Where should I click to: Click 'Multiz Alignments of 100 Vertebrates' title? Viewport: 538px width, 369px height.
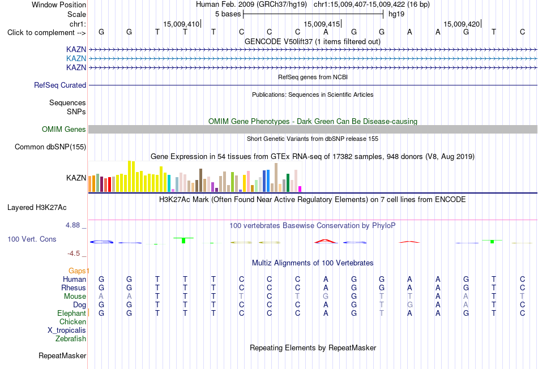313,263
